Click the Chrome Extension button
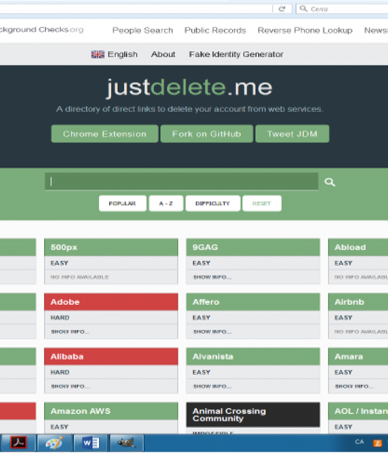This screenshot has width=388, height=466. click(104, 134)
